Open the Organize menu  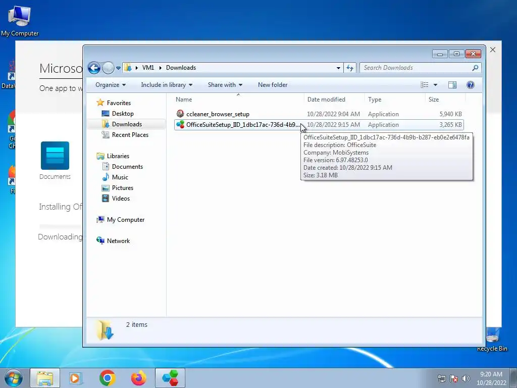pyautogui.click(x=111, y=85)
